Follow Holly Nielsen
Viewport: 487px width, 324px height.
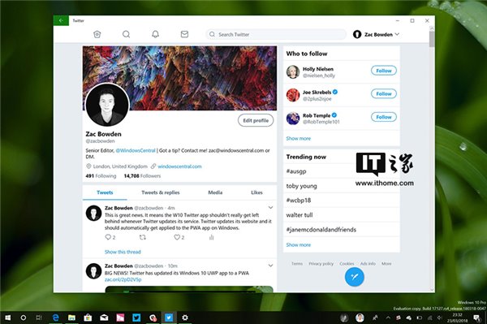click(x=384, y=71)
